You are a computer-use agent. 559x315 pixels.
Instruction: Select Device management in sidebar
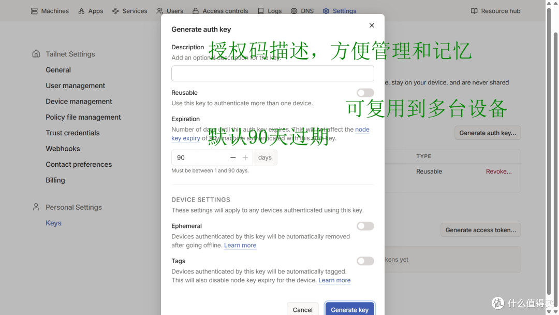[x=79, y=102]
